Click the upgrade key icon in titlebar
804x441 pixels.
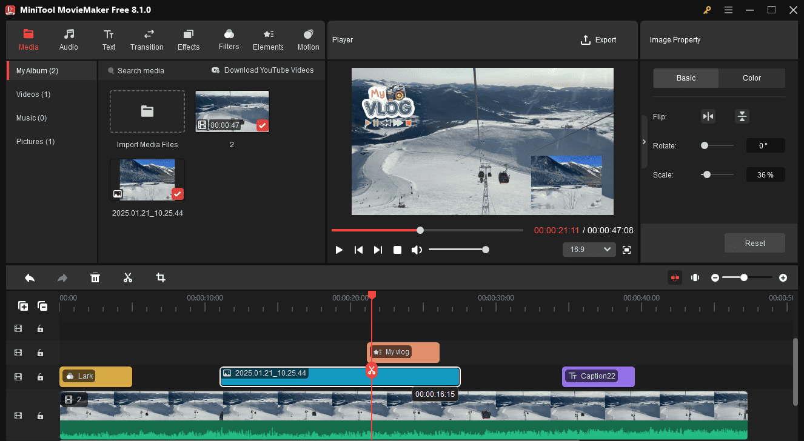coord(707,10)
